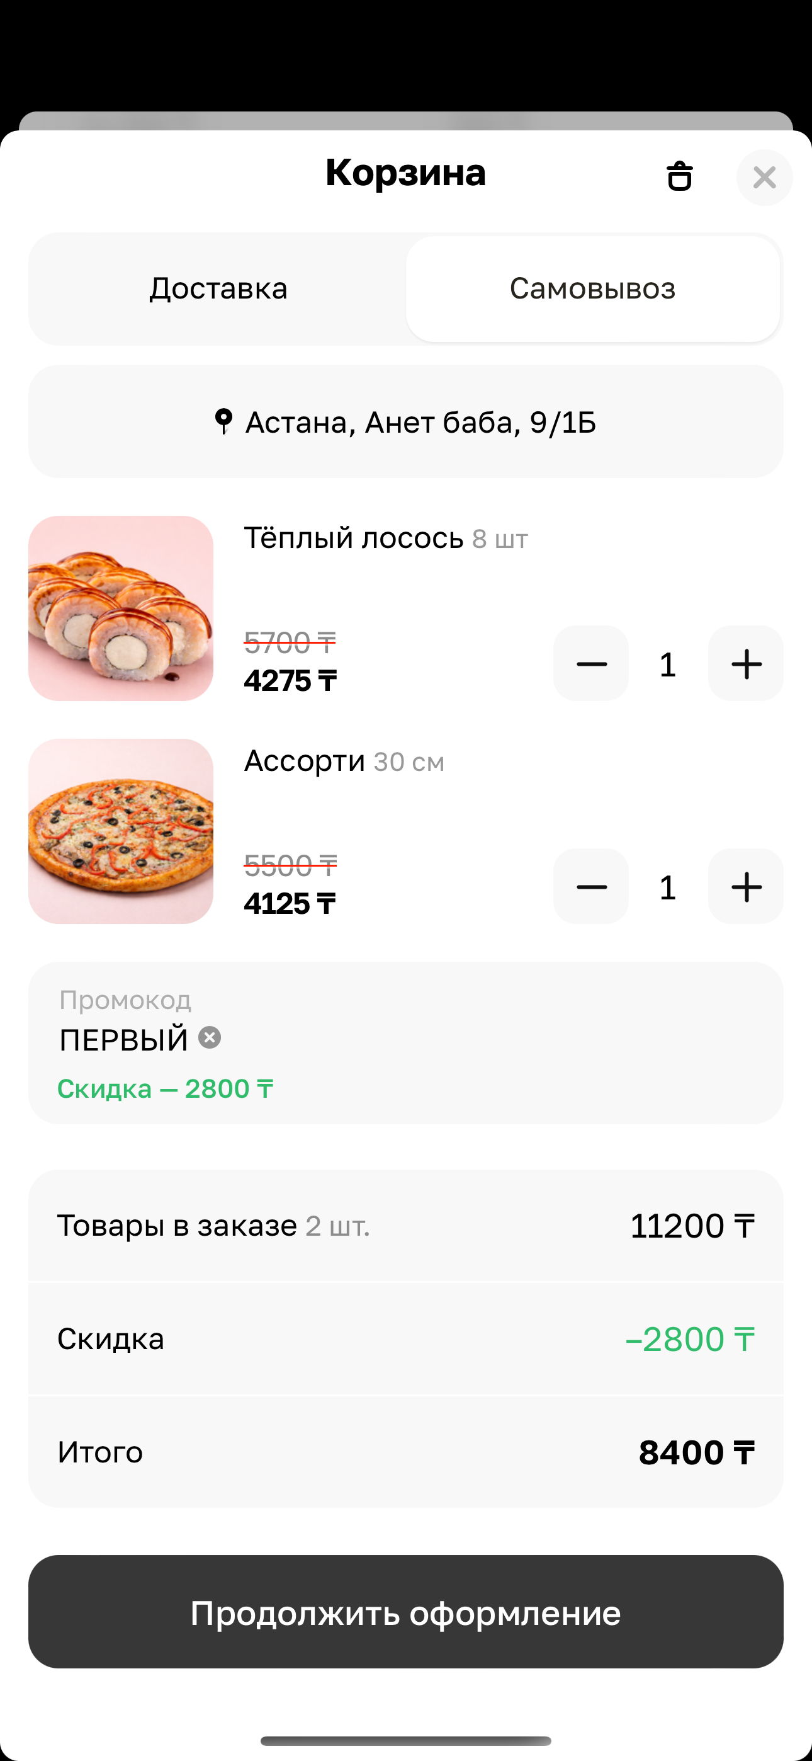Viewport: 812px width, 1761px height.
Task: Decrease Тёплый лосось quantity
Action: click(591, 663)
